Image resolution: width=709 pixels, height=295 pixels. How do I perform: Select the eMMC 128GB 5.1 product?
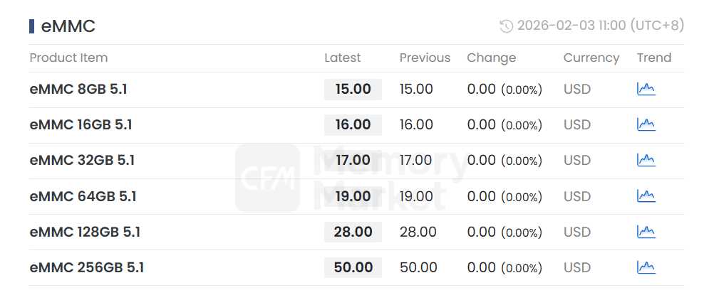[85, 232]
